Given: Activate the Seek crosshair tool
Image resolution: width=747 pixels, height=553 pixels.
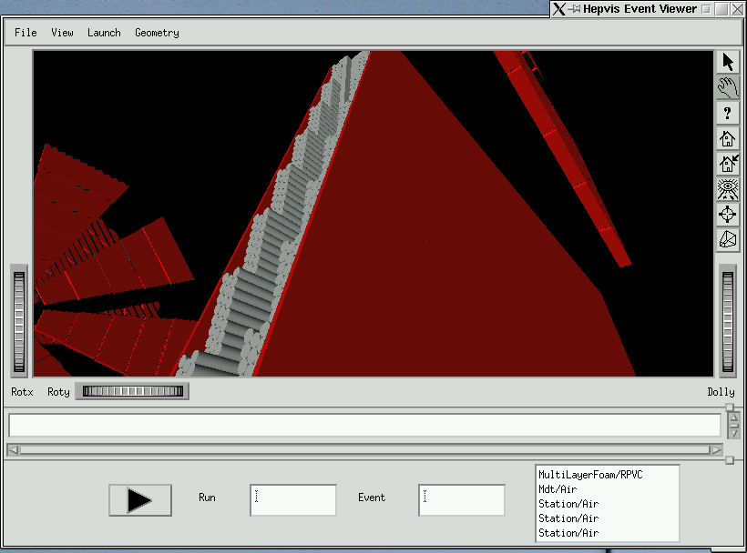Looking at the screenshot, I should point(728,215).
